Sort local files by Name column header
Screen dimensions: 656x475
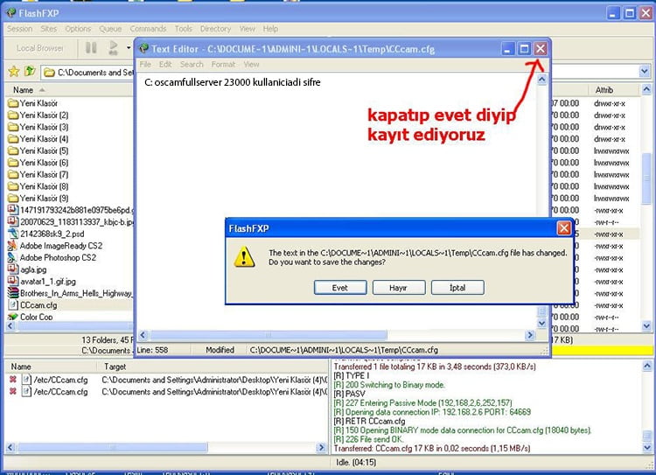(24, 90)
